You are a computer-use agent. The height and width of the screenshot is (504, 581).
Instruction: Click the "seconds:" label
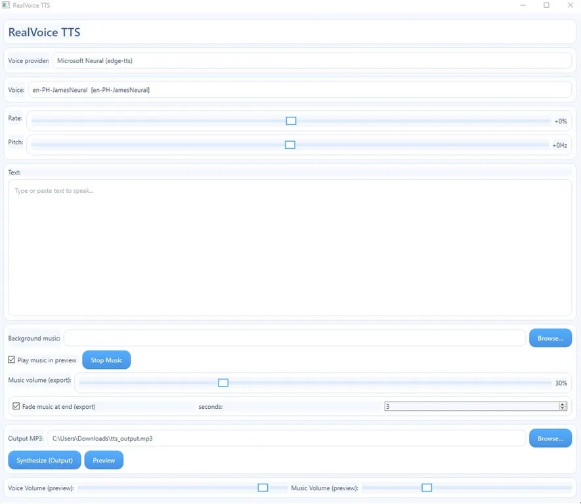point(211,407)
